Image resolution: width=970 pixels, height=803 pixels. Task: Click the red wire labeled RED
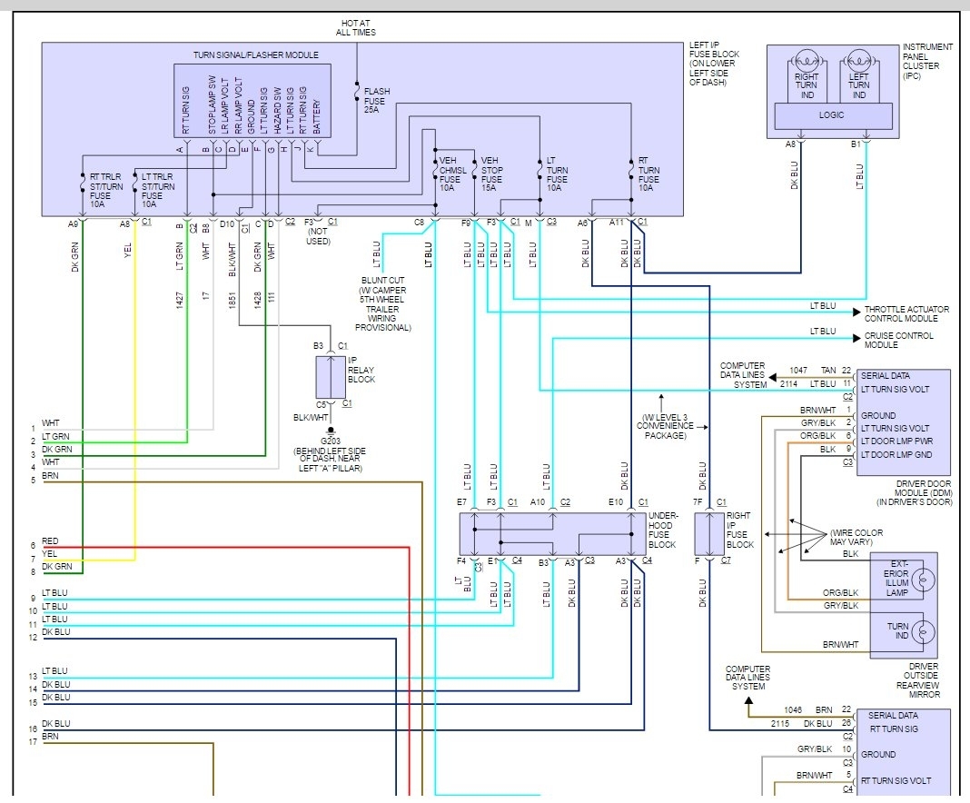(225, 547)
